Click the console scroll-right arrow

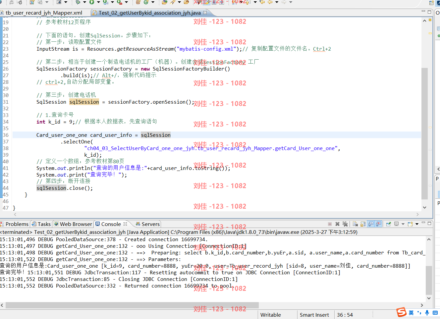422,305
